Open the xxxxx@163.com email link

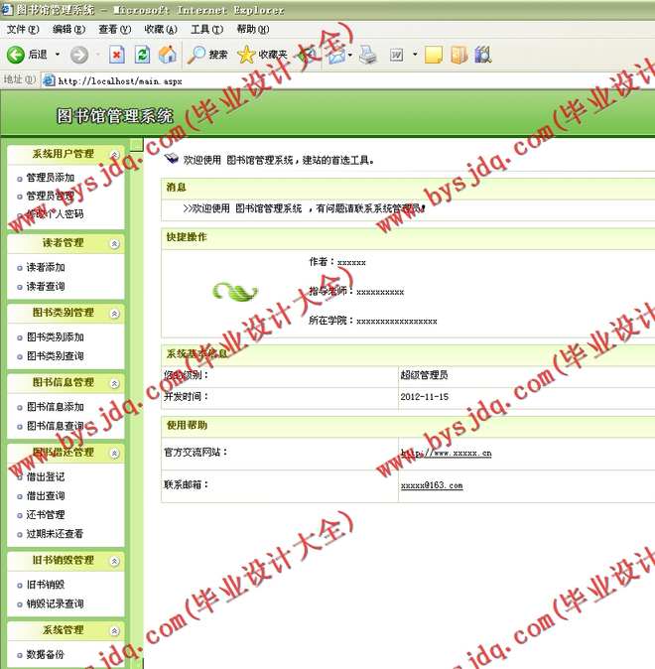[x=431, y=485]
